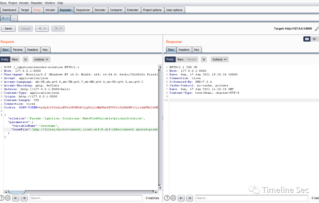
Task: Switch to Decoder tab
Action: pos(100,10)
